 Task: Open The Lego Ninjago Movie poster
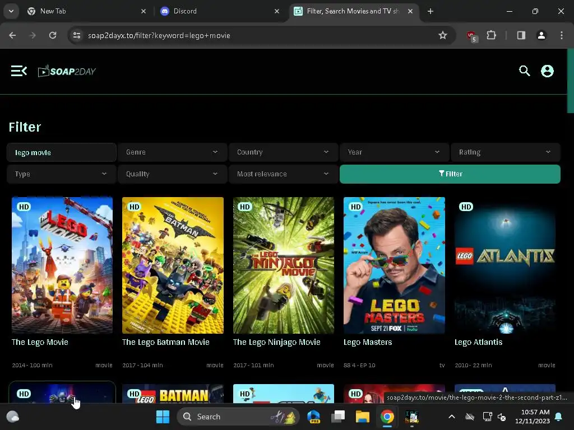click(283, 265)
